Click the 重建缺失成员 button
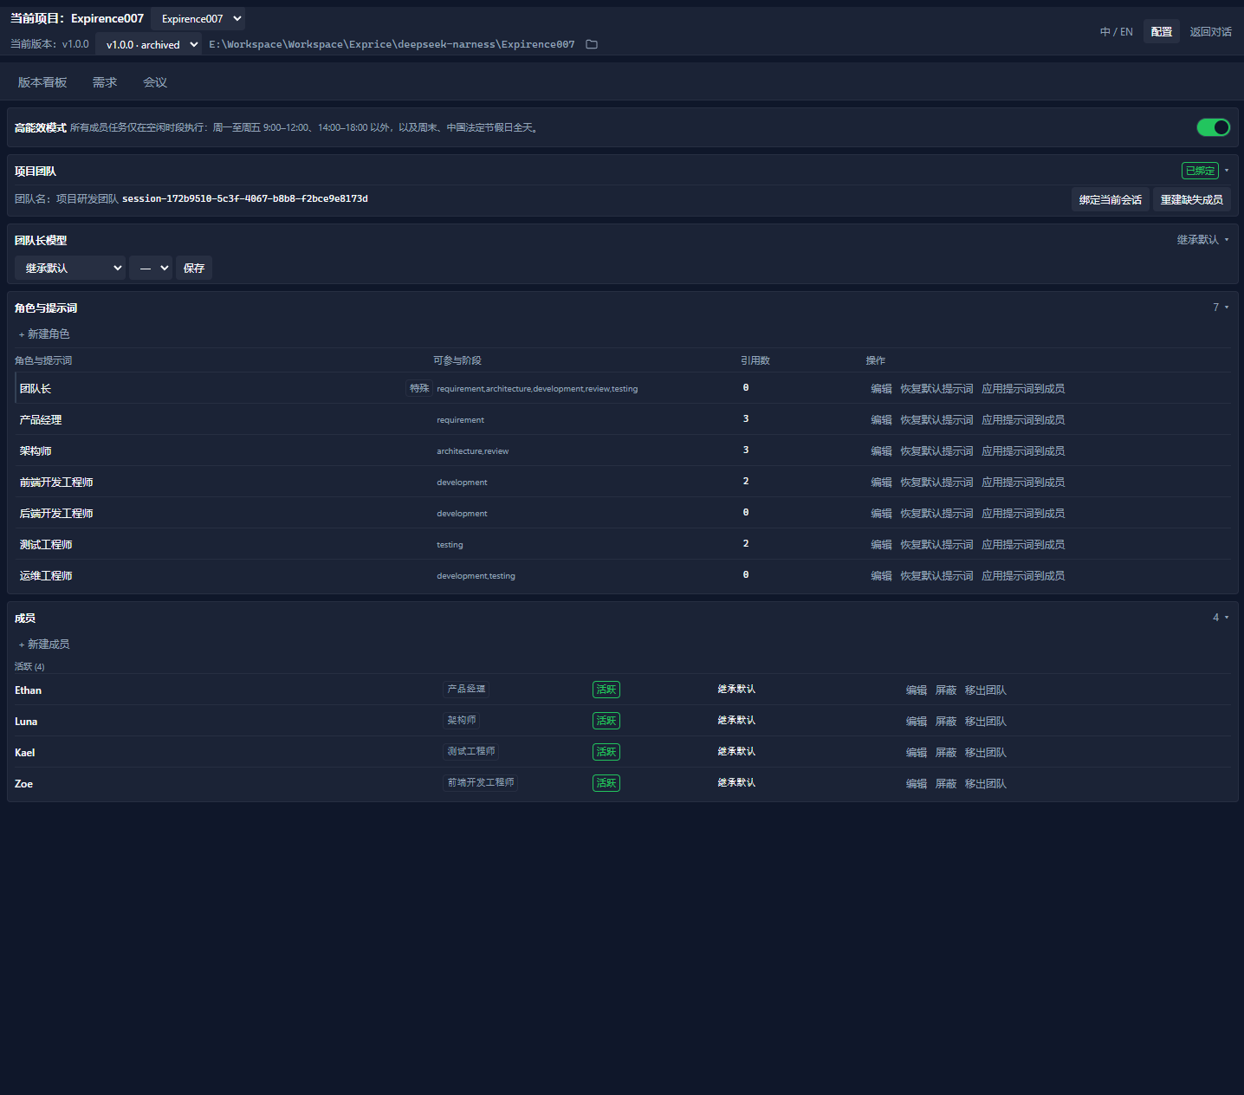Viewport: 1244px width, 1095px height. (x=1192, y=199)
